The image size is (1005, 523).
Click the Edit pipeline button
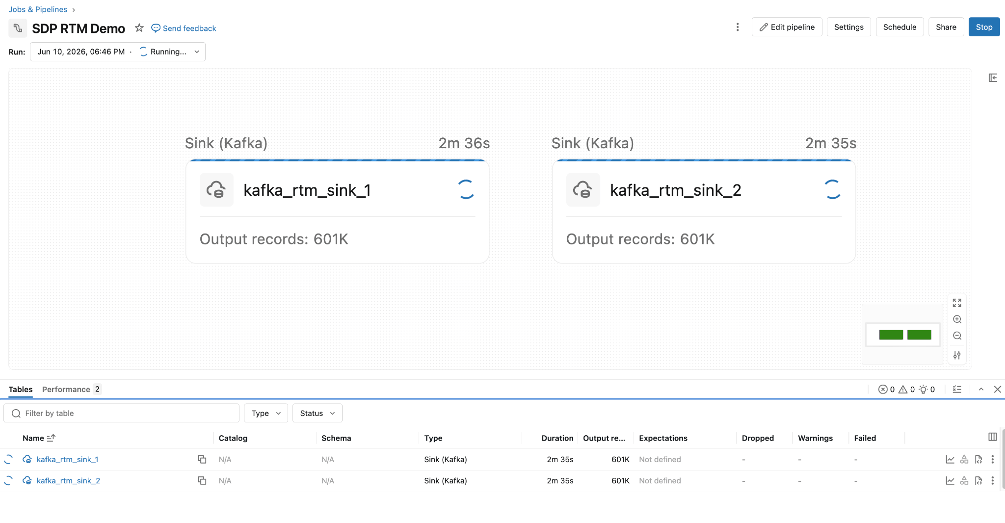787,27
